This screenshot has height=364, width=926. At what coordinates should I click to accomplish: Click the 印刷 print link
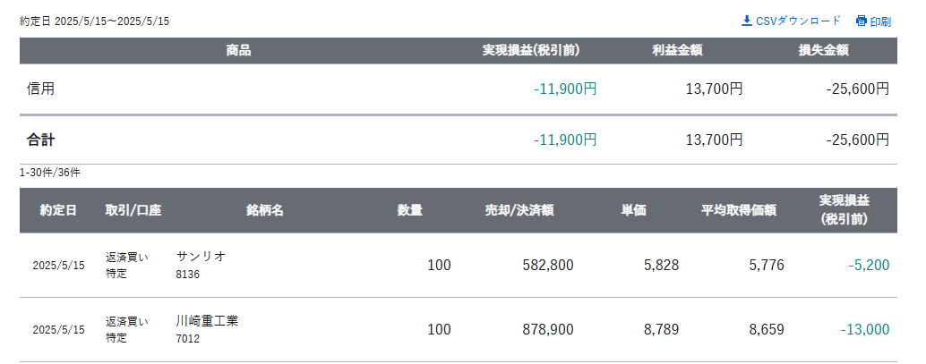point(873,21)
